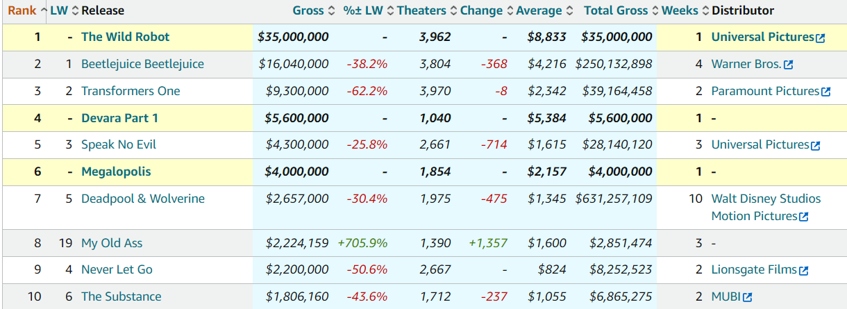The height and width of the screenshot is (309, 847).
Task: Sort table by Rank column arrow
Action: [44, 10]
